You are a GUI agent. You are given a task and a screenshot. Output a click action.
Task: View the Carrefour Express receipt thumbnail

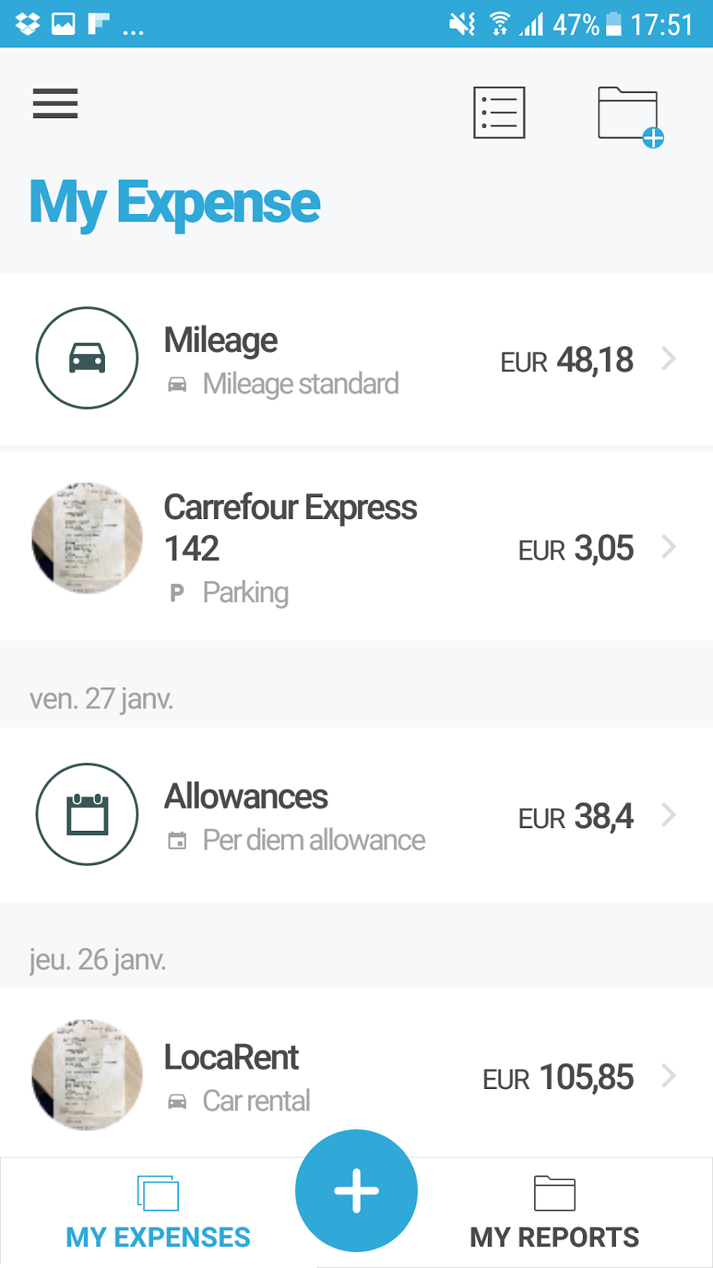point(87,538)
